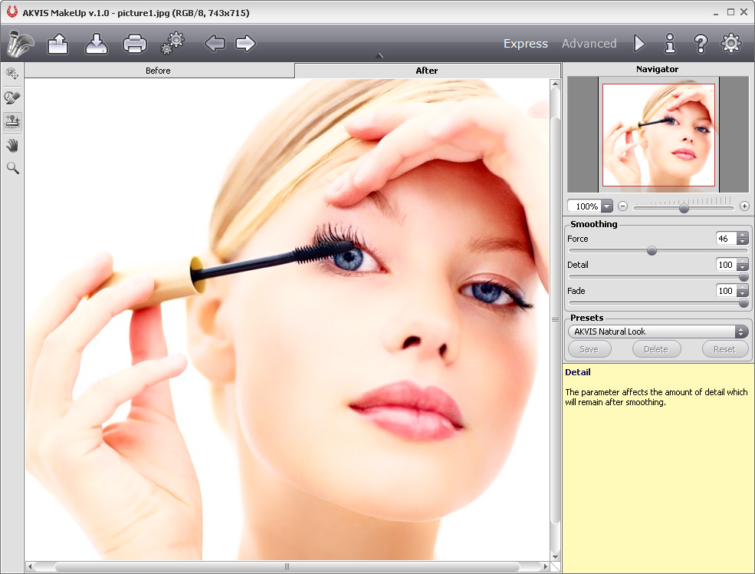Open an image with the upload icon
Image resolution: width=755 pixels, height=574 pixels.
click(57, 44)
